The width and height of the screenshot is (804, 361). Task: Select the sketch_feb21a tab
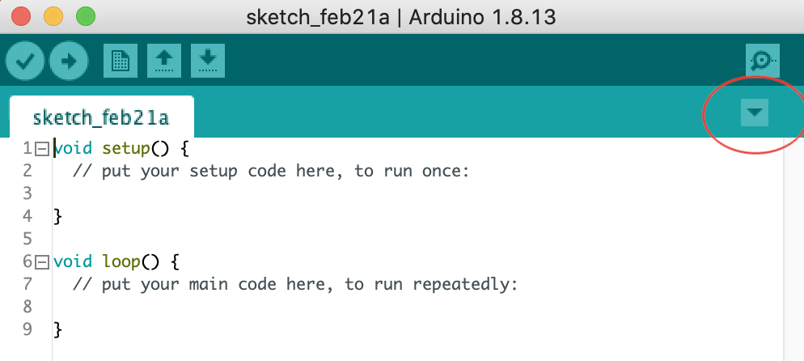tap(102, 117)
